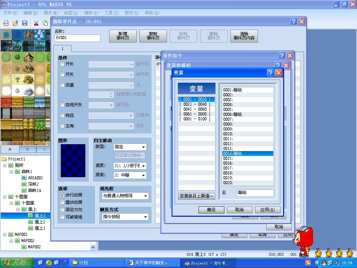Select variable 0001:等级 in list
Screen dimensions: 357x268
[248, 90]
